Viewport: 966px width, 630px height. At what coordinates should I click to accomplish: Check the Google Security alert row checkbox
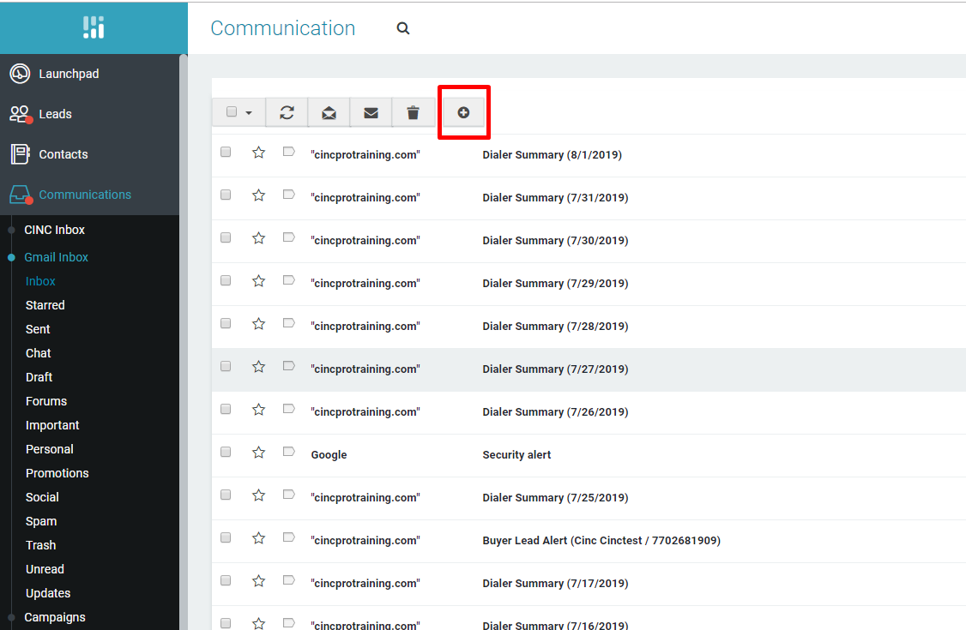226,452
